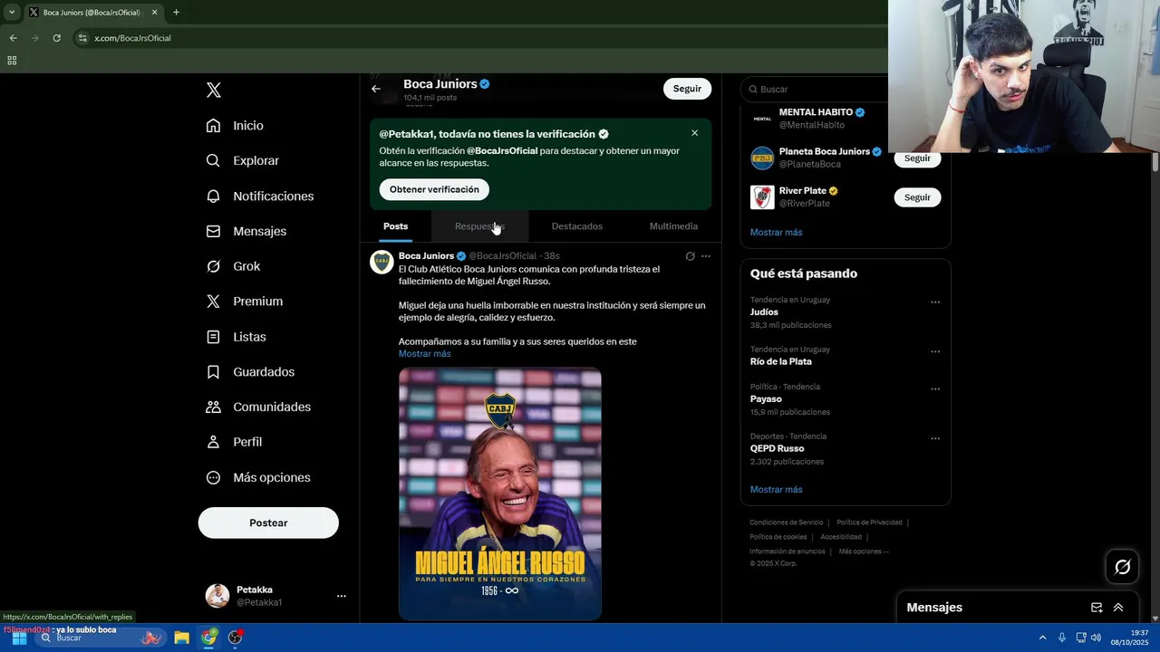Click the Buscar search field on X

(x=816, y=89)
